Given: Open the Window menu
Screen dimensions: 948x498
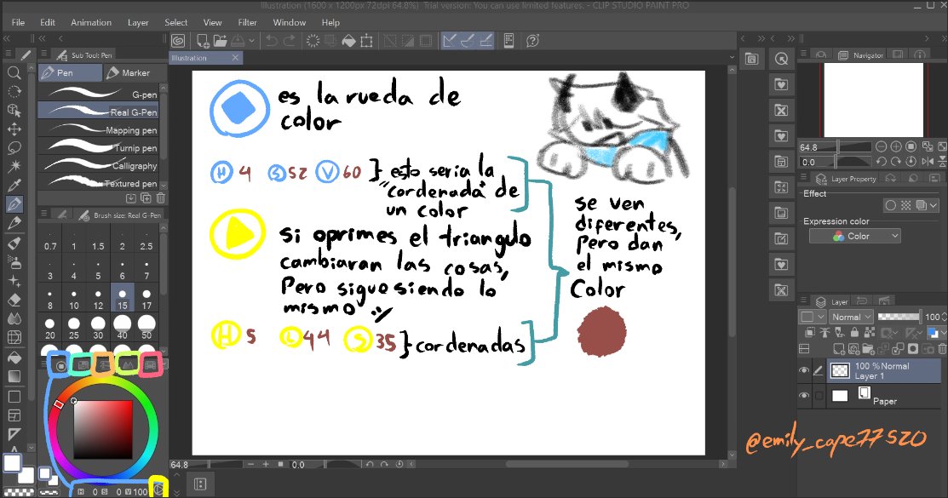Looking at the screenshot, I should 289,22.
